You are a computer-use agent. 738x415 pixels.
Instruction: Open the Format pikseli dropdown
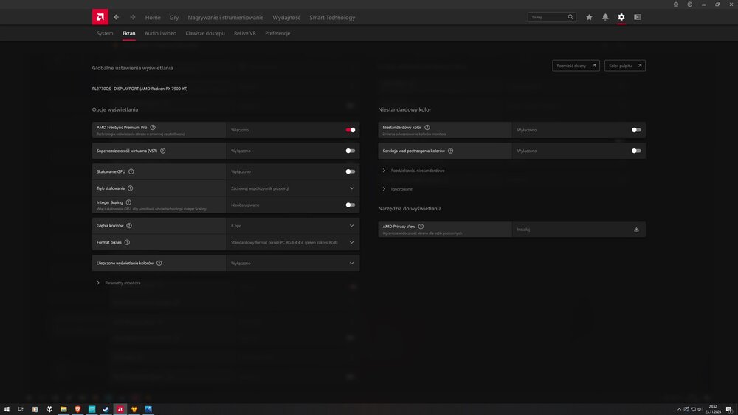coord(293,242)
